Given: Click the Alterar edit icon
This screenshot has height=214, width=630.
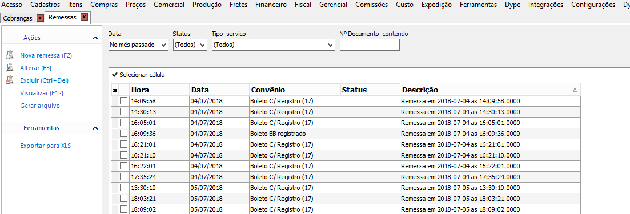Looking at the screenshot, I should [10, 68].
